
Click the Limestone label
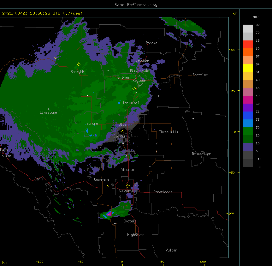pyautogui.click(x=48, y=112)
